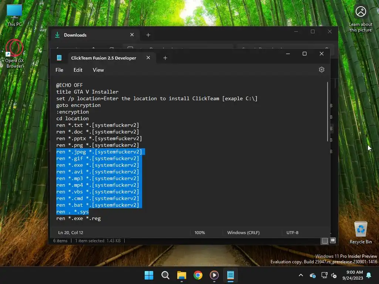This screenshot has height=284, width=379.
Task: Add a new Notepad tab
Action: (165, 58)
